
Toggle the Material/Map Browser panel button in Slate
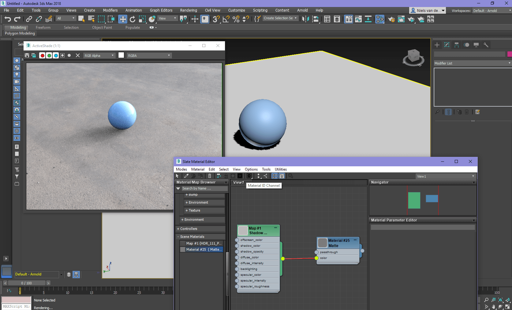(275, 176)
